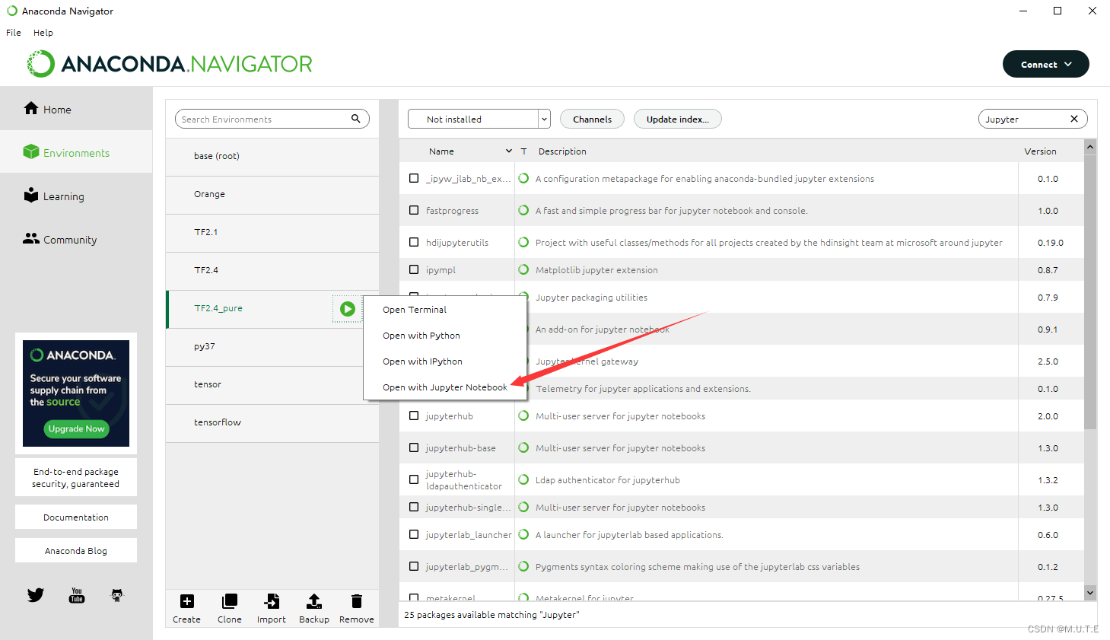
Task: Tick the _ipyw_jlab_nb_ex package checkbox
Action: (414, 178)
